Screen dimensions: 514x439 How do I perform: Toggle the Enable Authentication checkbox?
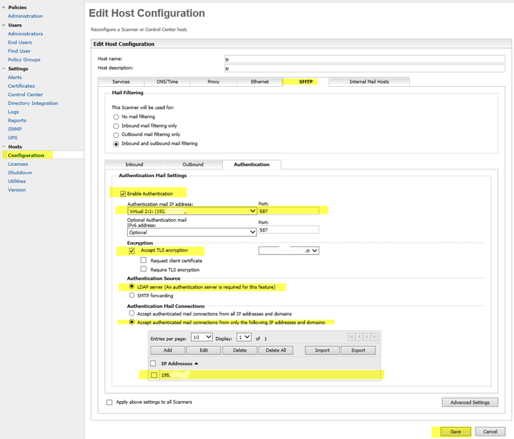pyautogui.click(x=123, y=194)
